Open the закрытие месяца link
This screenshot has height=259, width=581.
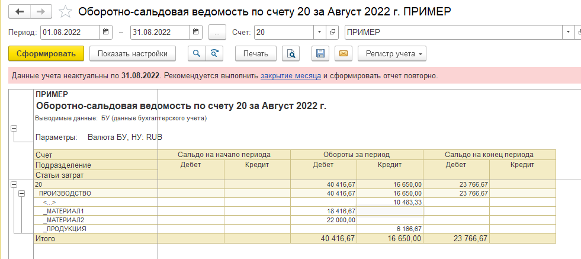pos(291,76)
